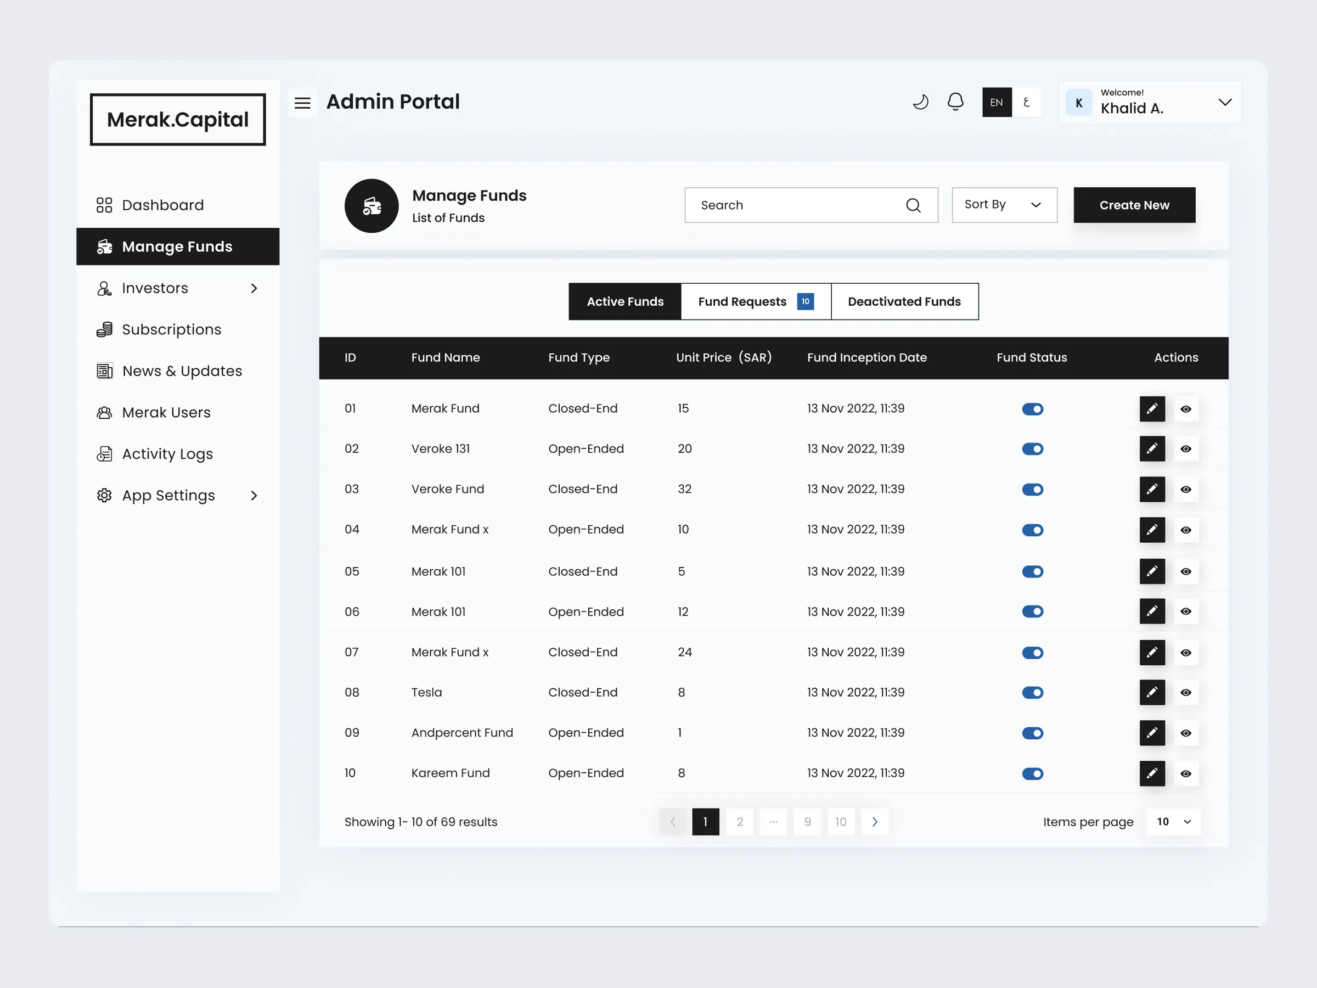Open Activity Logs in sidebar
The image size is (1317, 988).
[x=177, y=454]
